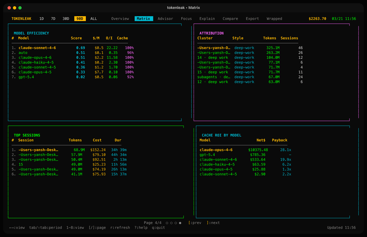
Task: Select claude-sonnet-4-5 in Model Efficiency
Action: [73, 67]
